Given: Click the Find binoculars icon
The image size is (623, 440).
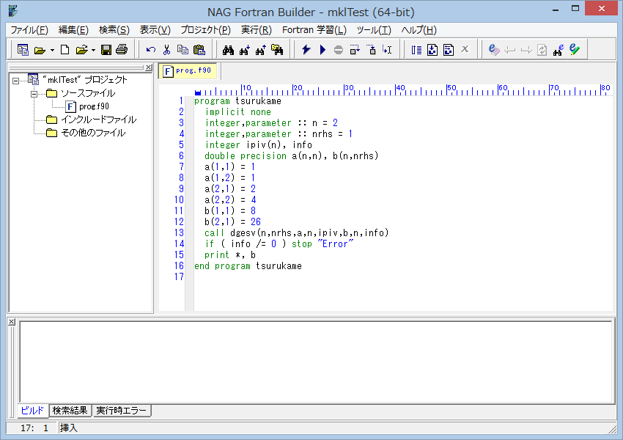Looking at the screenshot, I should (x=228, y=50).
